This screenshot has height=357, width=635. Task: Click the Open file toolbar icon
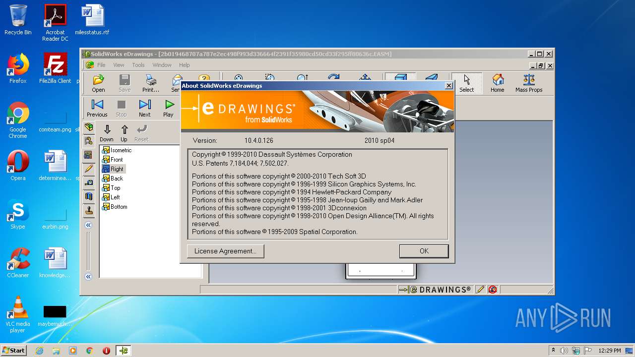coord(98,83)
